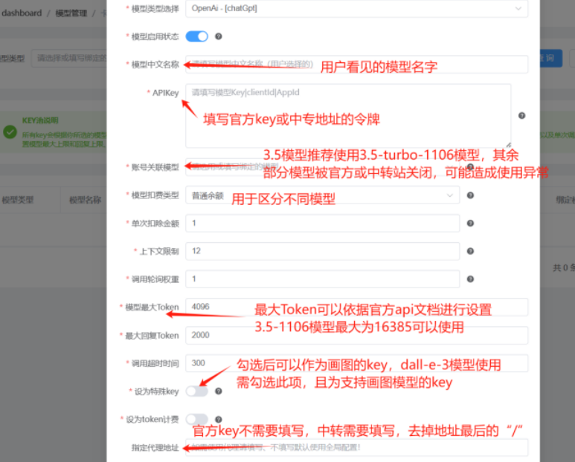
Task: Click the KEY池说明 heading text
Action: pyautogui.click(x=40, y=120)
